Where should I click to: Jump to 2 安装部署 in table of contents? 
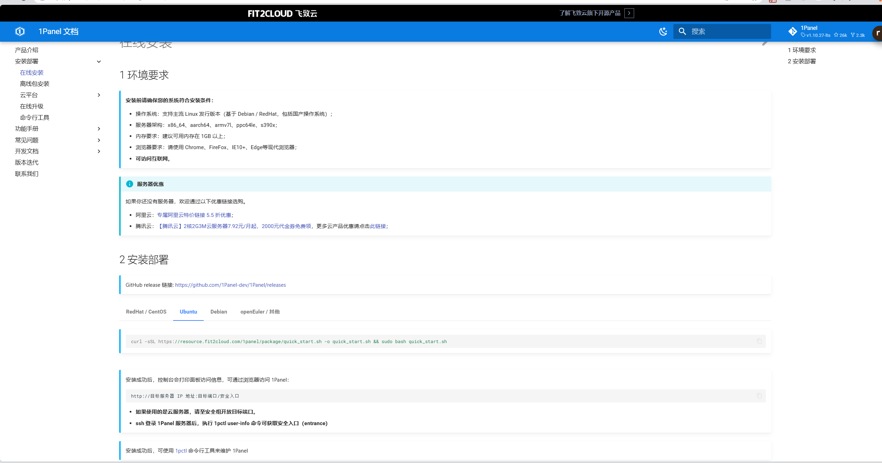tap(802, 61)
